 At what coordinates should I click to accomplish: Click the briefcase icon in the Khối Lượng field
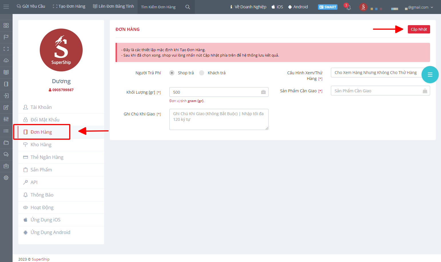coord(263,92)
